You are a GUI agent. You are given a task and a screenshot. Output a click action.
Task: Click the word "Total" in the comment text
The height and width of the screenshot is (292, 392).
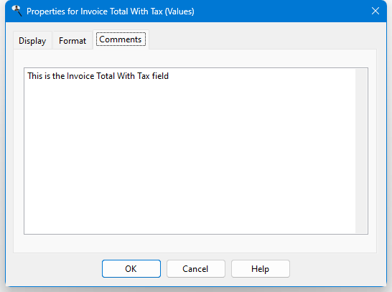point(106,76)
